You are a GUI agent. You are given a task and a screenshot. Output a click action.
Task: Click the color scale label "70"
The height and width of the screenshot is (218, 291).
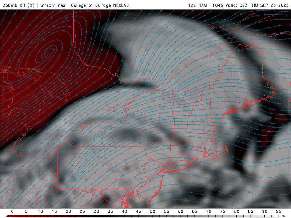[208, 211]
